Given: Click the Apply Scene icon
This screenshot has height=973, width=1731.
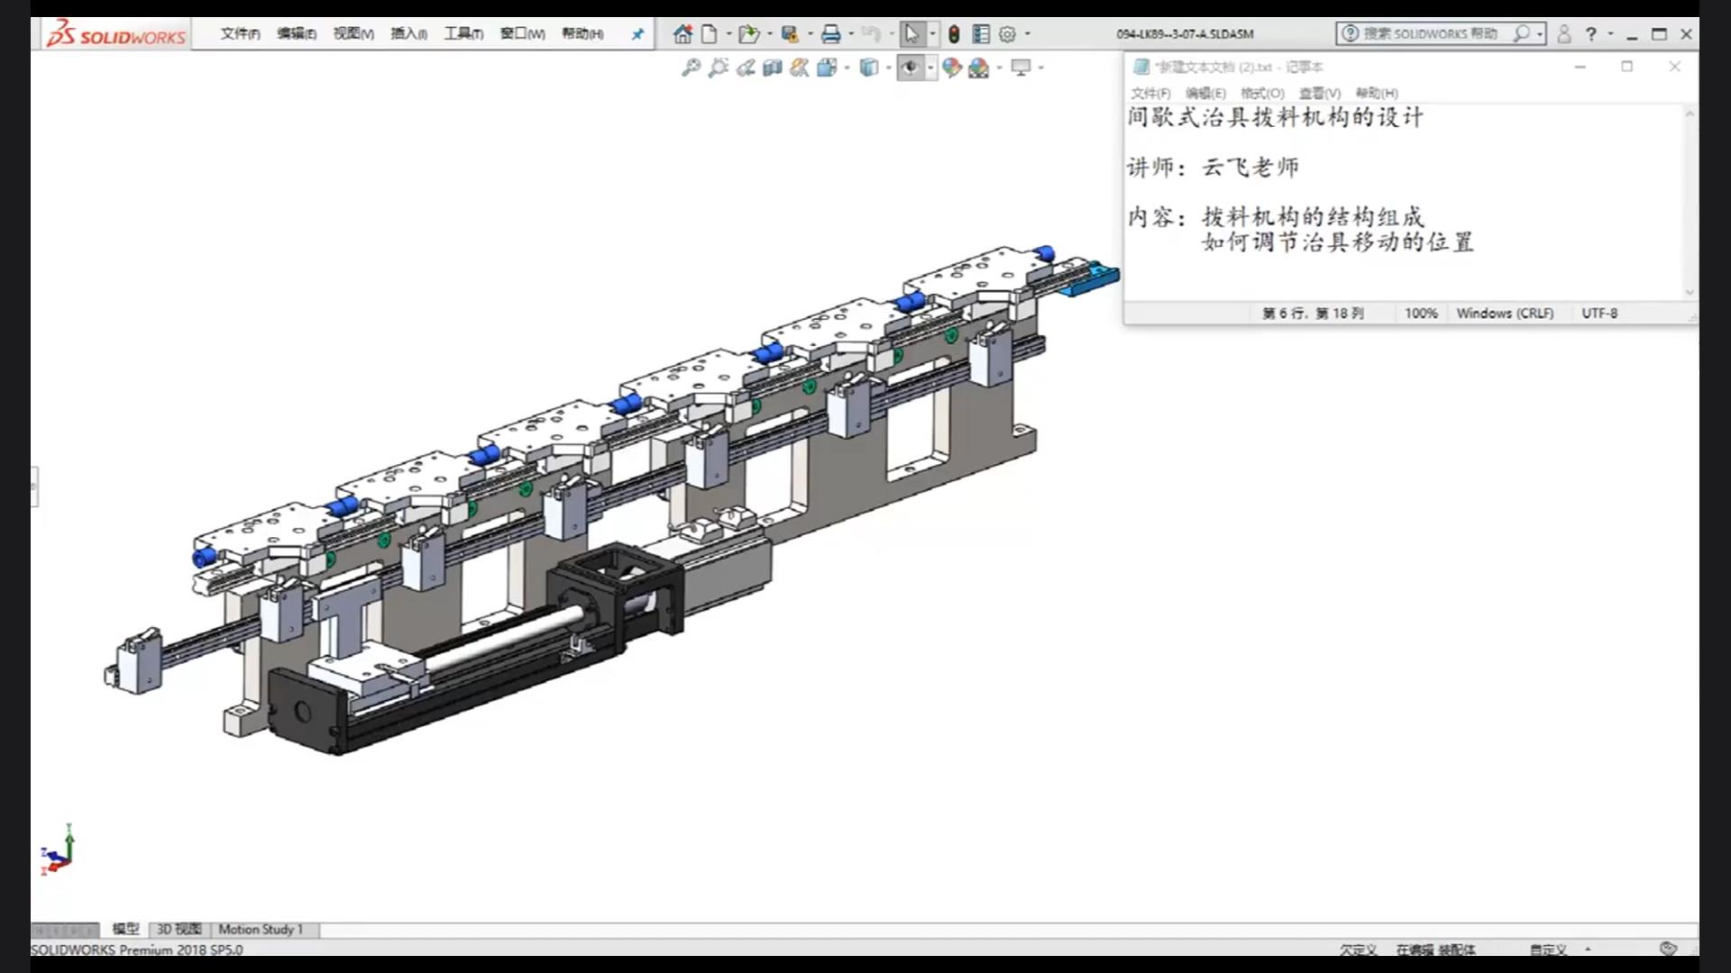Looking at the screenshot, I should pos(978,68).
